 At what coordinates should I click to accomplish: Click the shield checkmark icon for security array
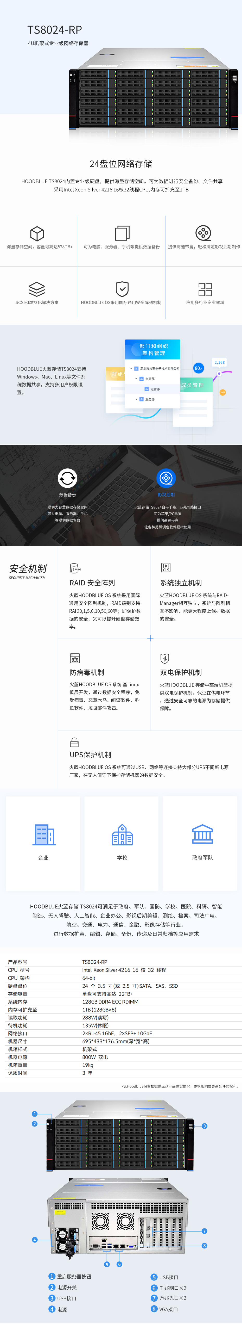point(122,289)
